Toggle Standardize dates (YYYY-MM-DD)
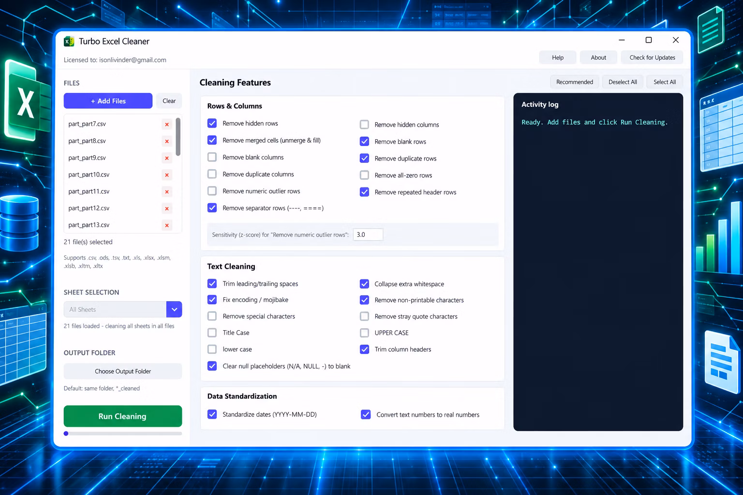Screen dimensions: 743x495 [212, 414]
